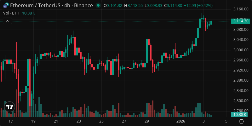Click the change value +12.99 (+0.42%)
Image resolution: width=252 pixels, height=126 pixels.
pyautogui.click(x=198, y=6)
